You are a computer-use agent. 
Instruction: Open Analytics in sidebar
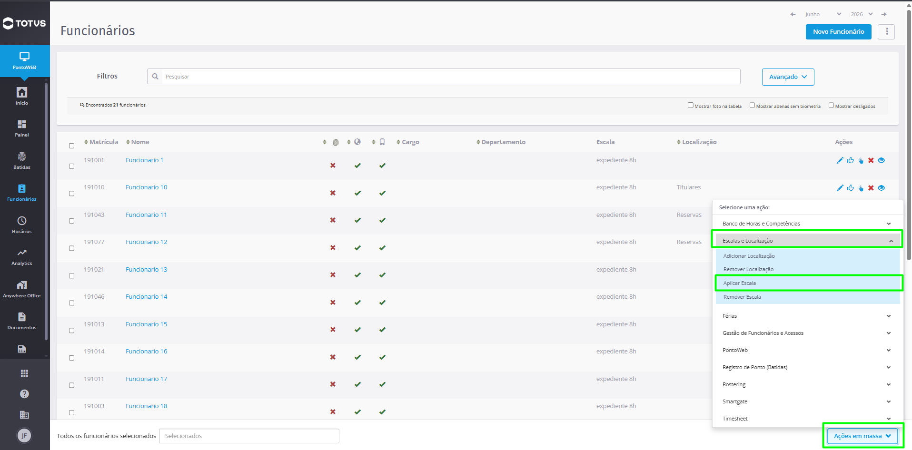(22, 257)
